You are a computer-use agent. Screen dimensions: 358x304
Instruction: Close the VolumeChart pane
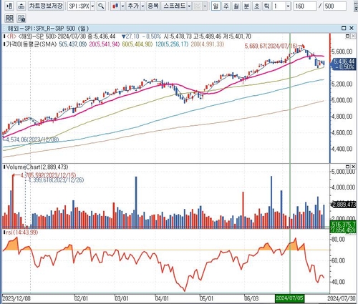click(353, 166)
